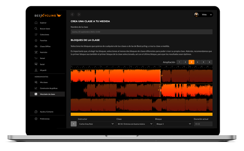Open Clases Offline cloud icon
Screen dimensions: 244x151
pos(36,46)
